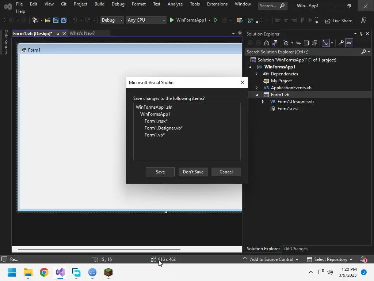Click Don't Save in the dialog
374x281 pixels.
pyautogui.click(x=193, y=172)
